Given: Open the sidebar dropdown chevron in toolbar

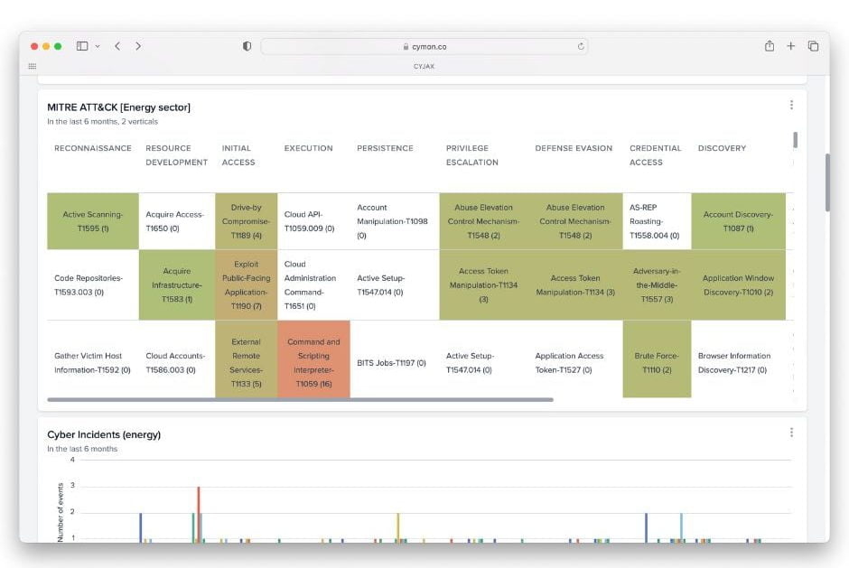Looking at the screenshot, I should 98,46.
